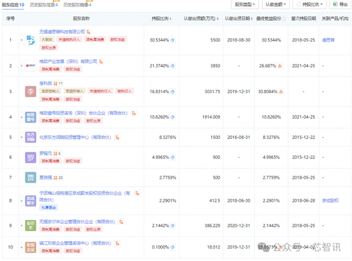
Task: Click the 罗 avatar for shareholder 罗程元
Action: click(x=31, y=157)
